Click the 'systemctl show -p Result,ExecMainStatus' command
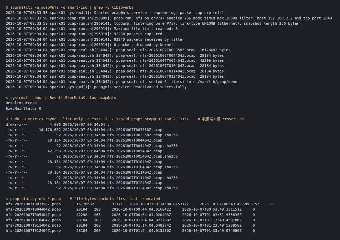 click(x=63, y=98)
